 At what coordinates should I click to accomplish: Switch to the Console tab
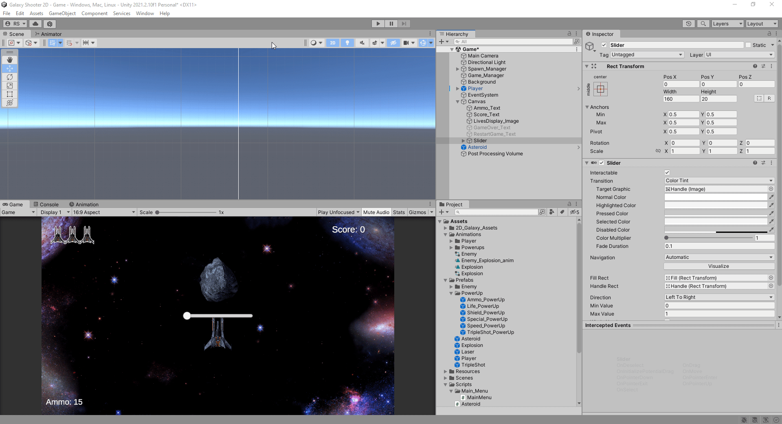click(46, 204)
